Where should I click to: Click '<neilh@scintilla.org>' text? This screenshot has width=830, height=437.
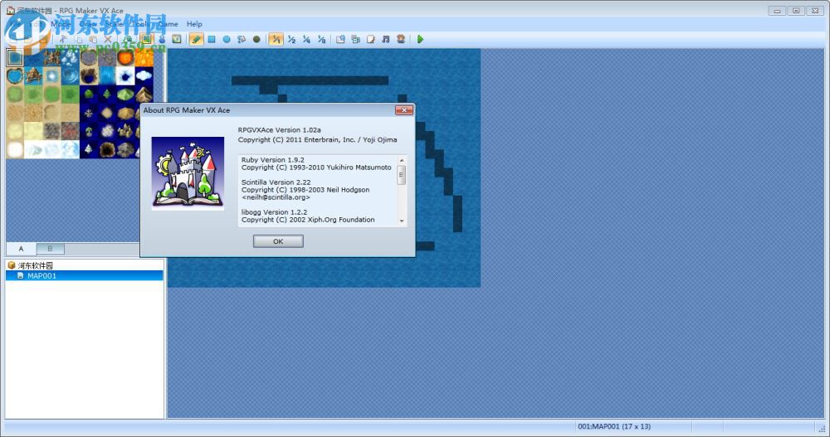pos(276,197)
